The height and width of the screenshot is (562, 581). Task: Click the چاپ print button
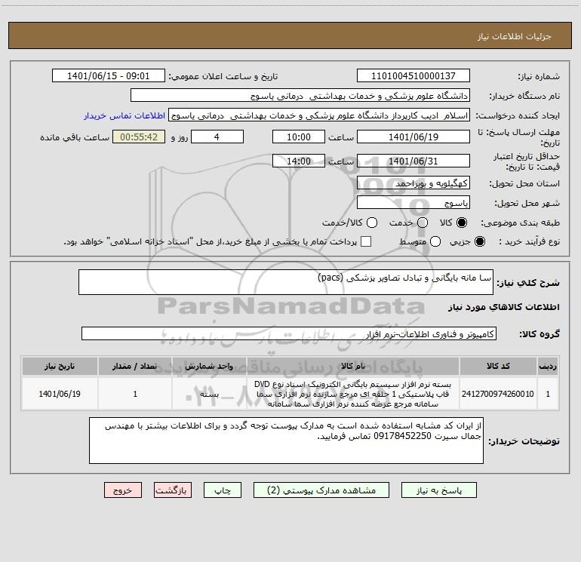point(223,490)
